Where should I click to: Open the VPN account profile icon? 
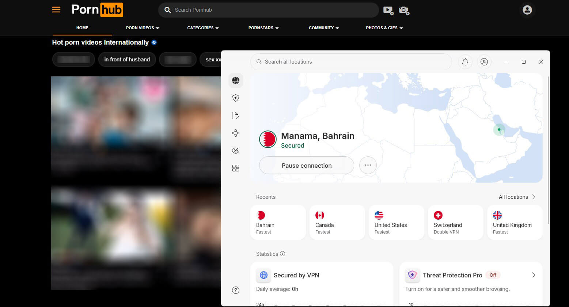[x=484, y=62]
